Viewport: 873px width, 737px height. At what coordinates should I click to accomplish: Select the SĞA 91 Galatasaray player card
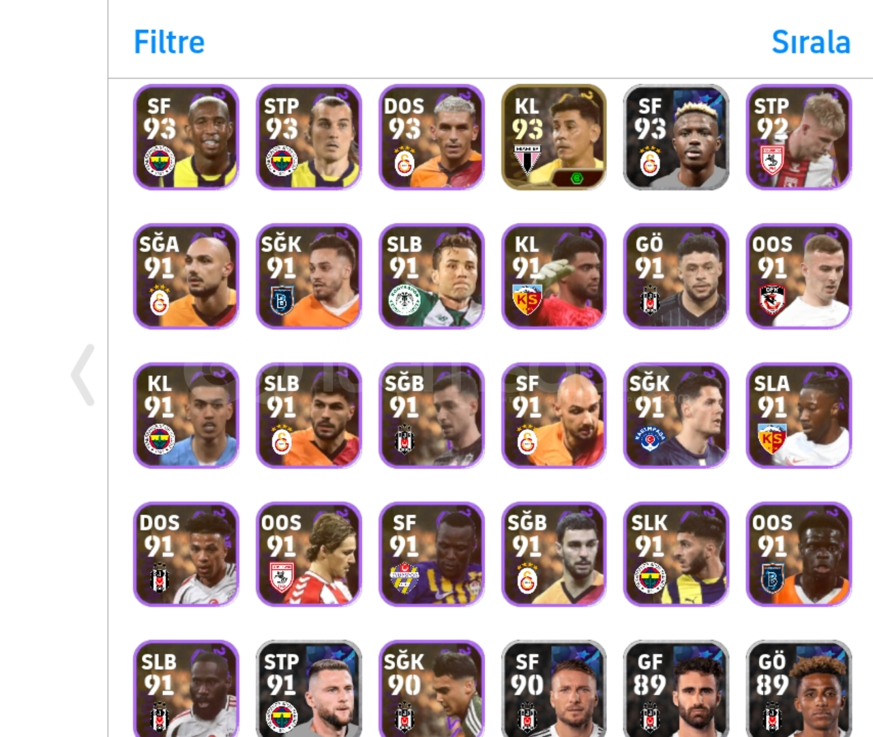186,276
